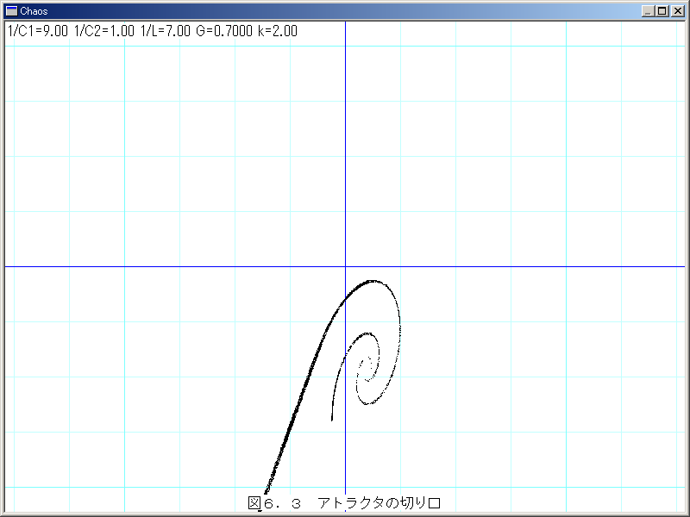Click the G=0.7000 parameter text
The width and height of the screenshot is (690, 517).
[224, 31]
